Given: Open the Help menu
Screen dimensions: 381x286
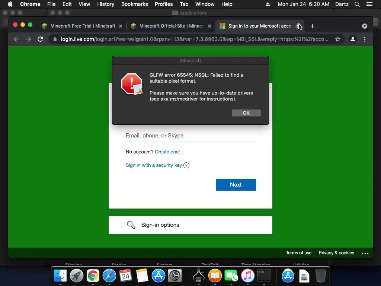Looking at the screenshot, I should 227,4.
